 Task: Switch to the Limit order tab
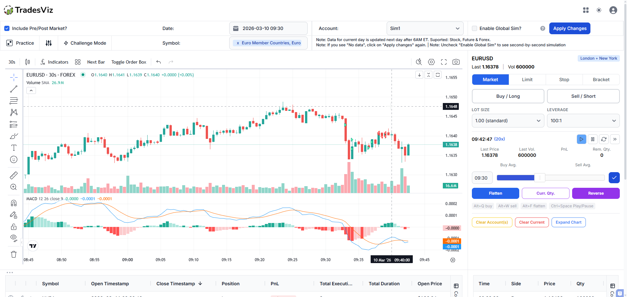[527, 80]
